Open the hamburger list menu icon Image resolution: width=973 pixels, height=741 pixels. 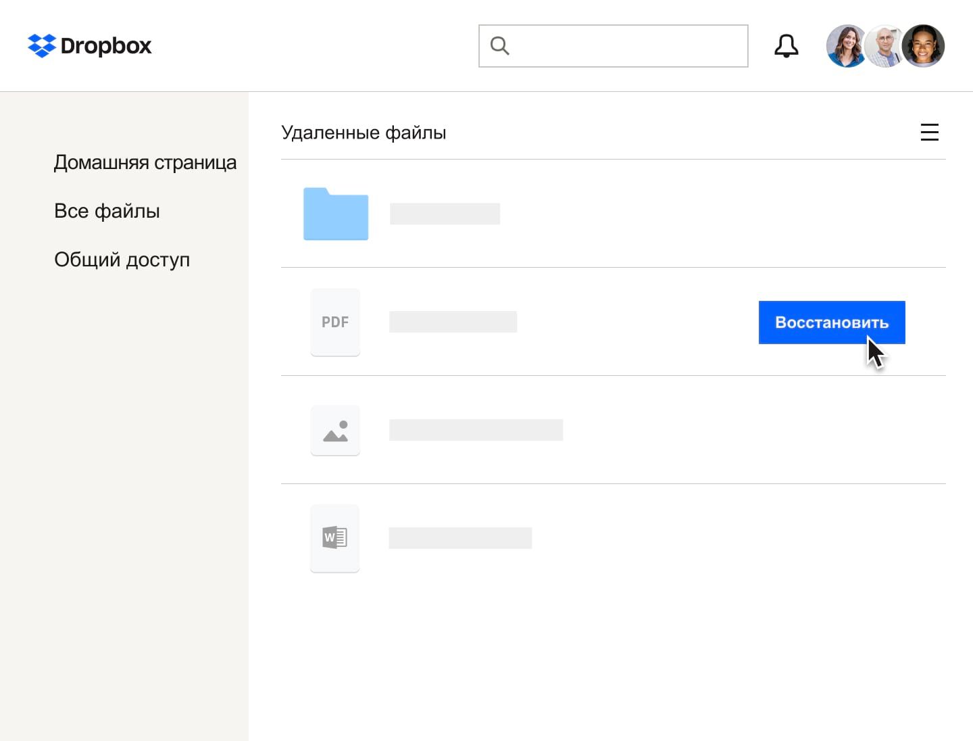(930, 132)
